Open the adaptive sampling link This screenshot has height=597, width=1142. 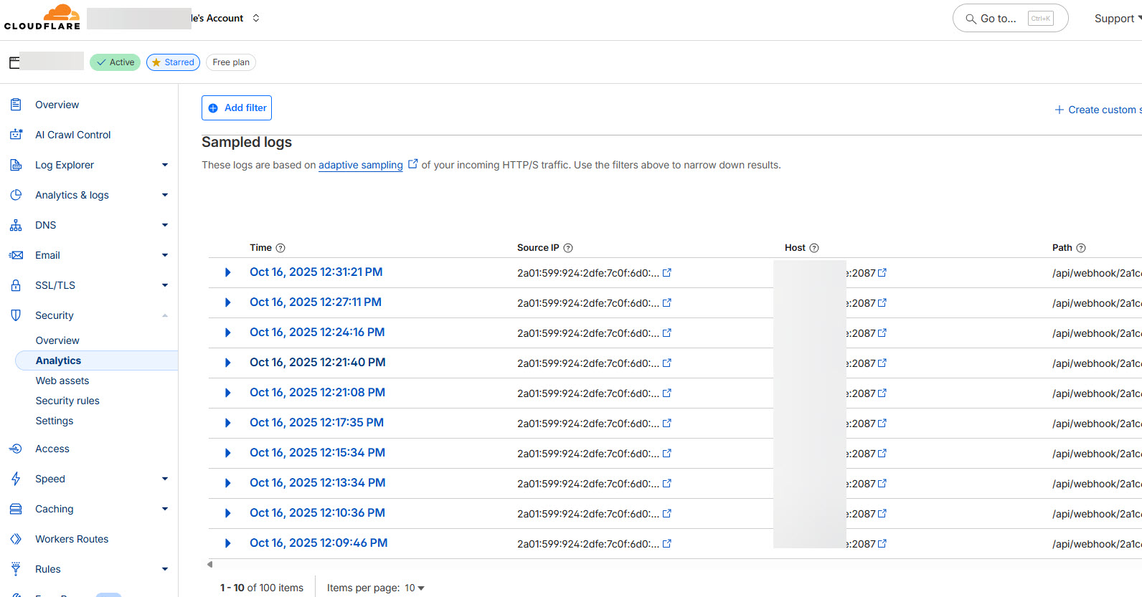pyautogui.click(x=360, y=165)
